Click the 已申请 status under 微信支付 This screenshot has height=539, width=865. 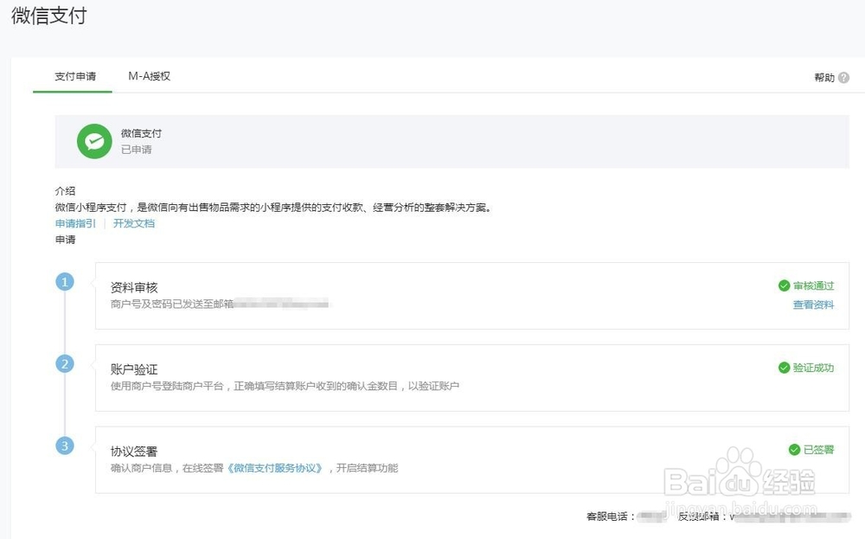click(137, 150)
